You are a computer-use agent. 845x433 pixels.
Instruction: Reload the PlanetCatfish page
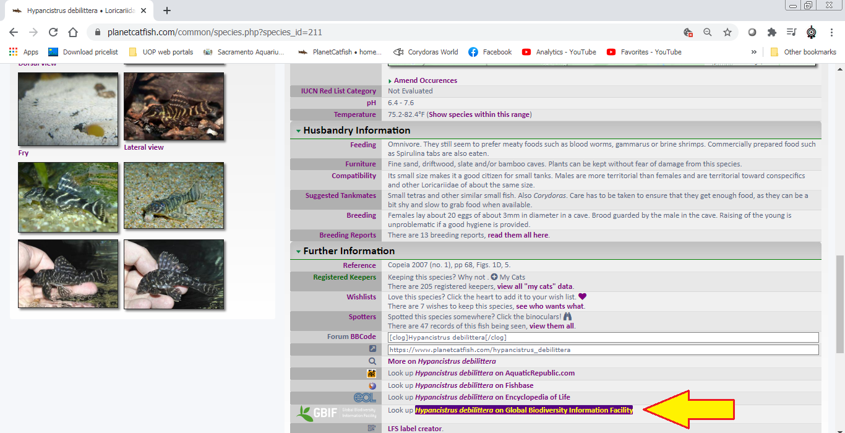(x=53, y=32)
